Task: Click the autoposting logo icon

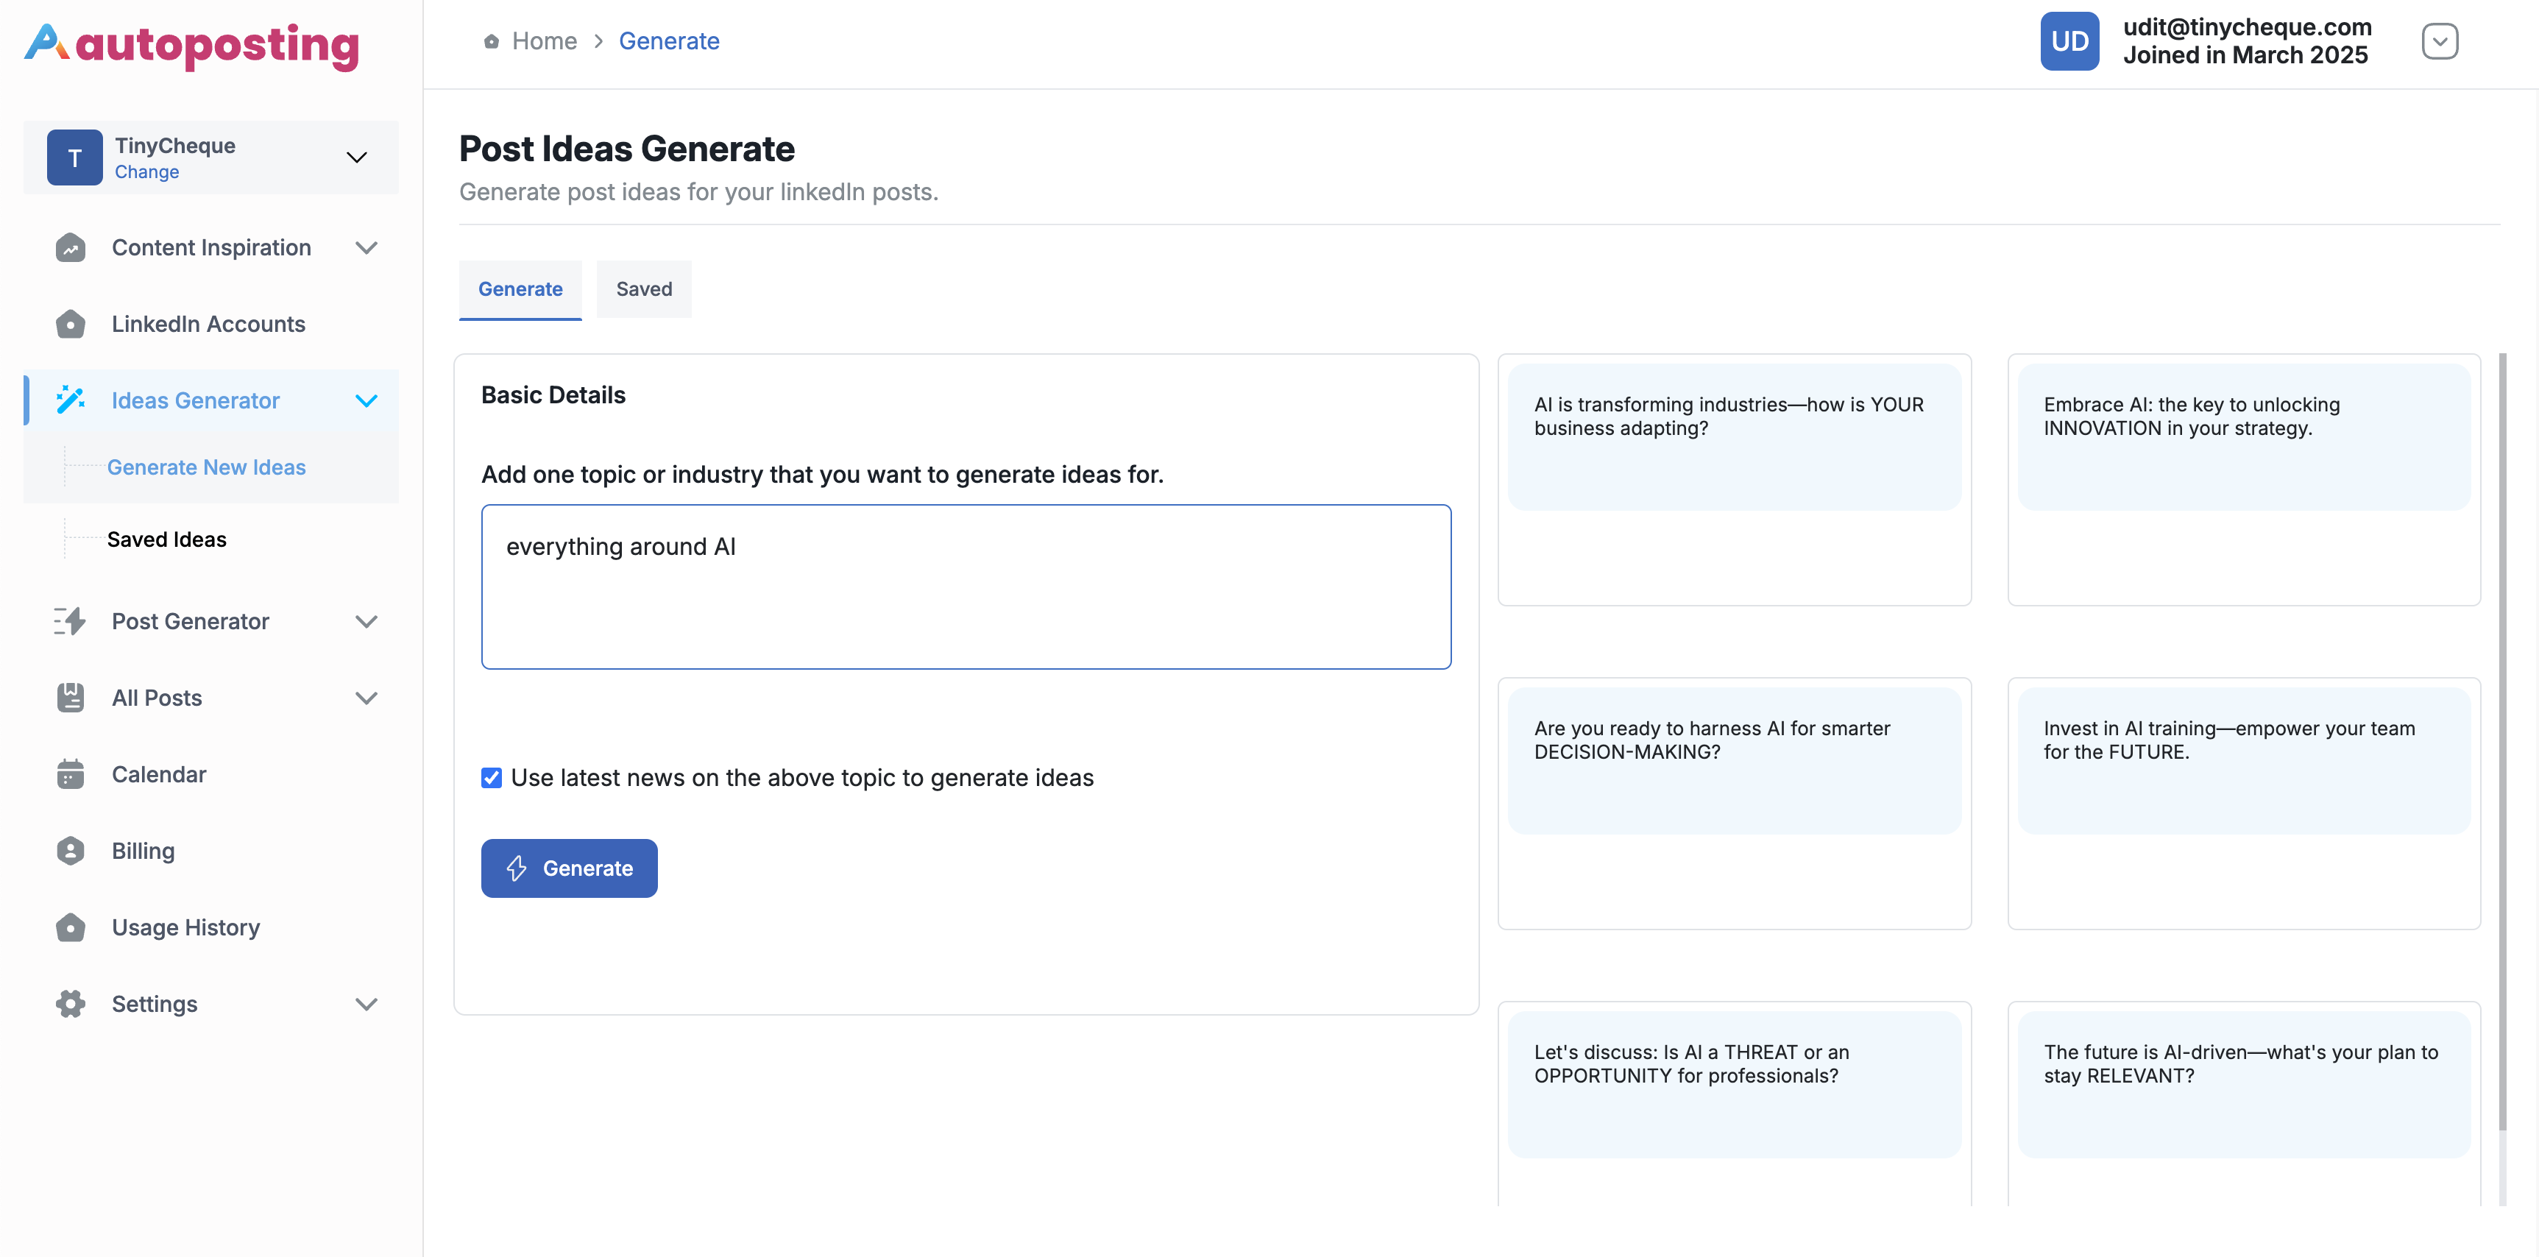Action: pyautogui.click(x=46, y=43)
